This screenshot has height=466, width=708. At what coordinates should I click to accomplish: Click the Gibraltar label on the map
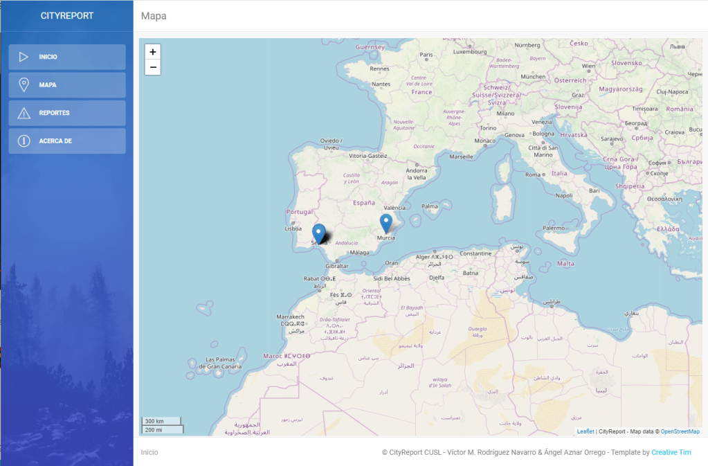point(336,266)
